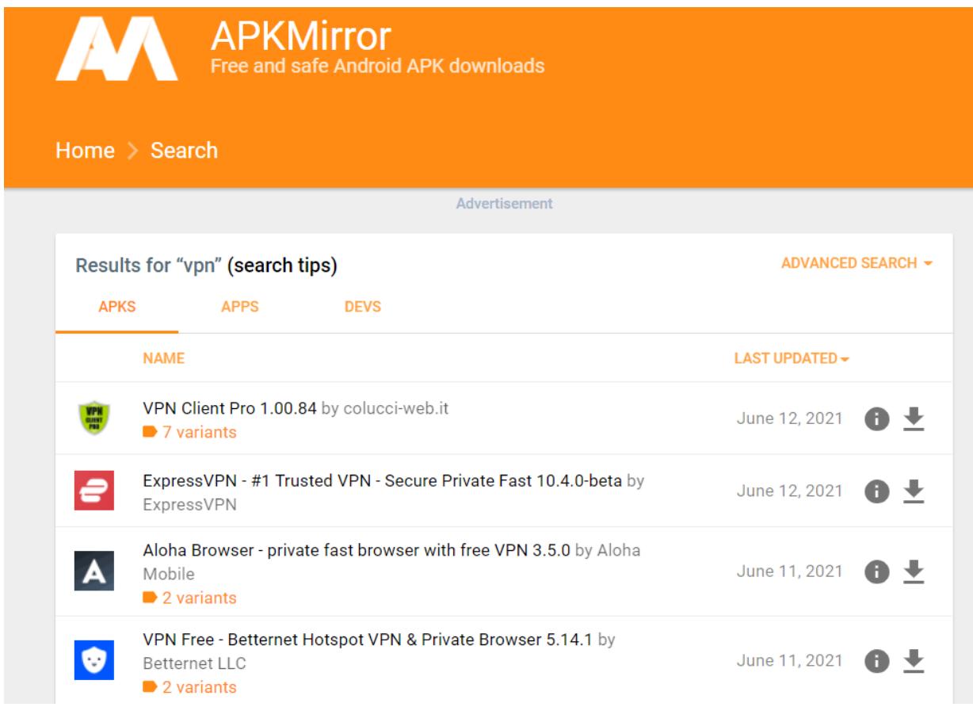Show the 7 variants of VPN Client Pro
973x707 pixels.
coord(190,433)
